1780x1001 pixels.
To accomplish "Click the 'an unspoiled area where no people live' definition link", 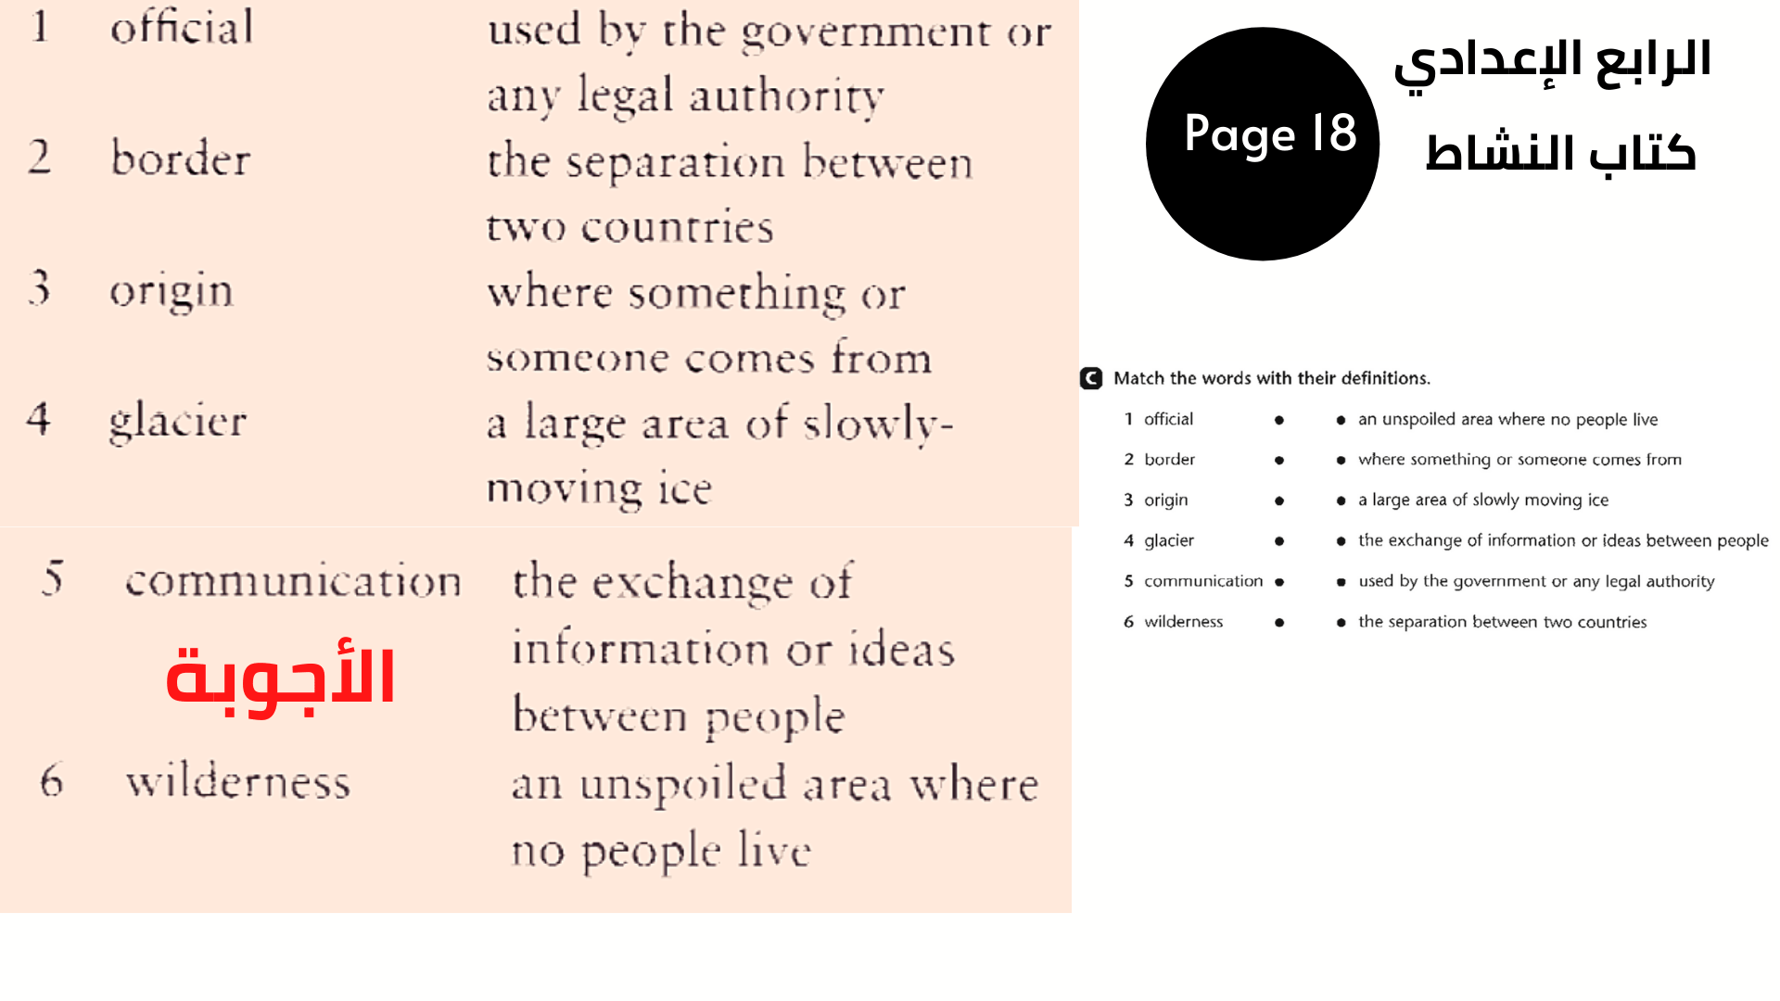I will tap(1510, 418).
